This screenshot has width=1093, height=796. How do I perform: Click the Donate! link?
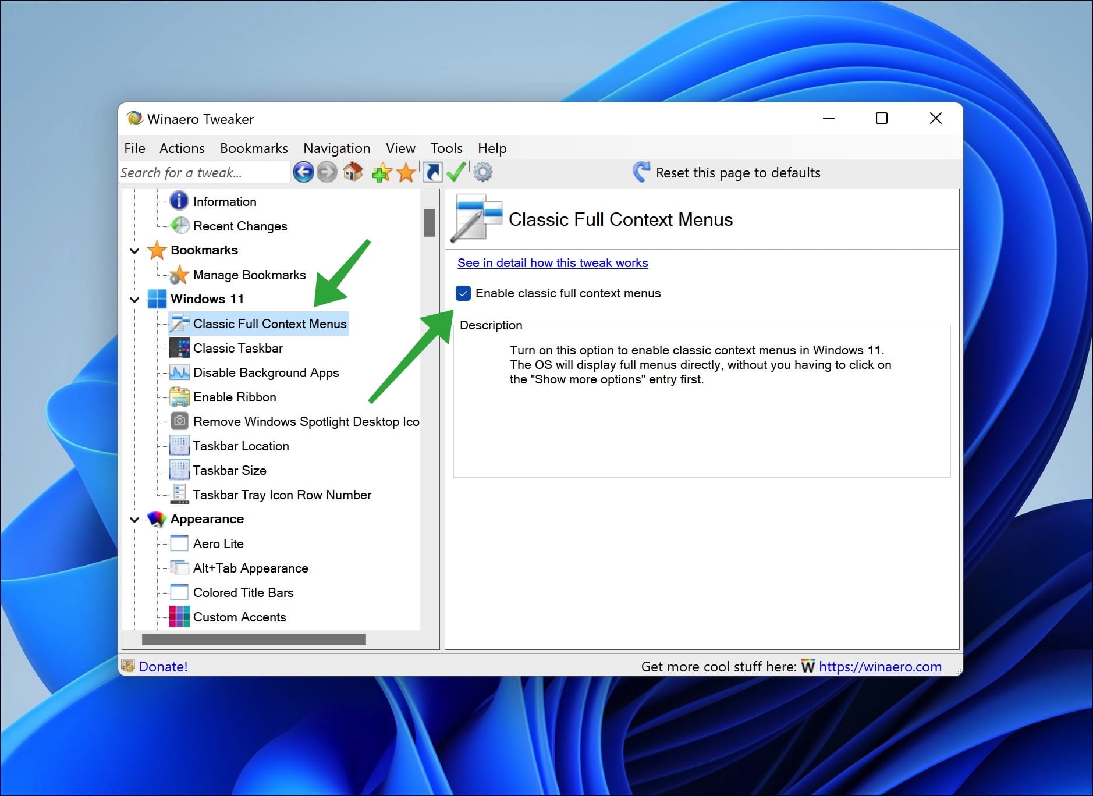click(163, 666)
